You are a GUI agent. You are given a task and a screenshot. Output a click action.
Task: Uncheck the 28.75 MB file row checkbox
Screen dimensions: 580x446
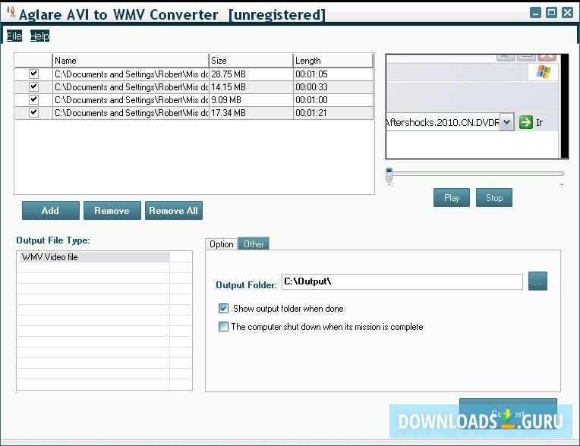[x=33, y=74]
